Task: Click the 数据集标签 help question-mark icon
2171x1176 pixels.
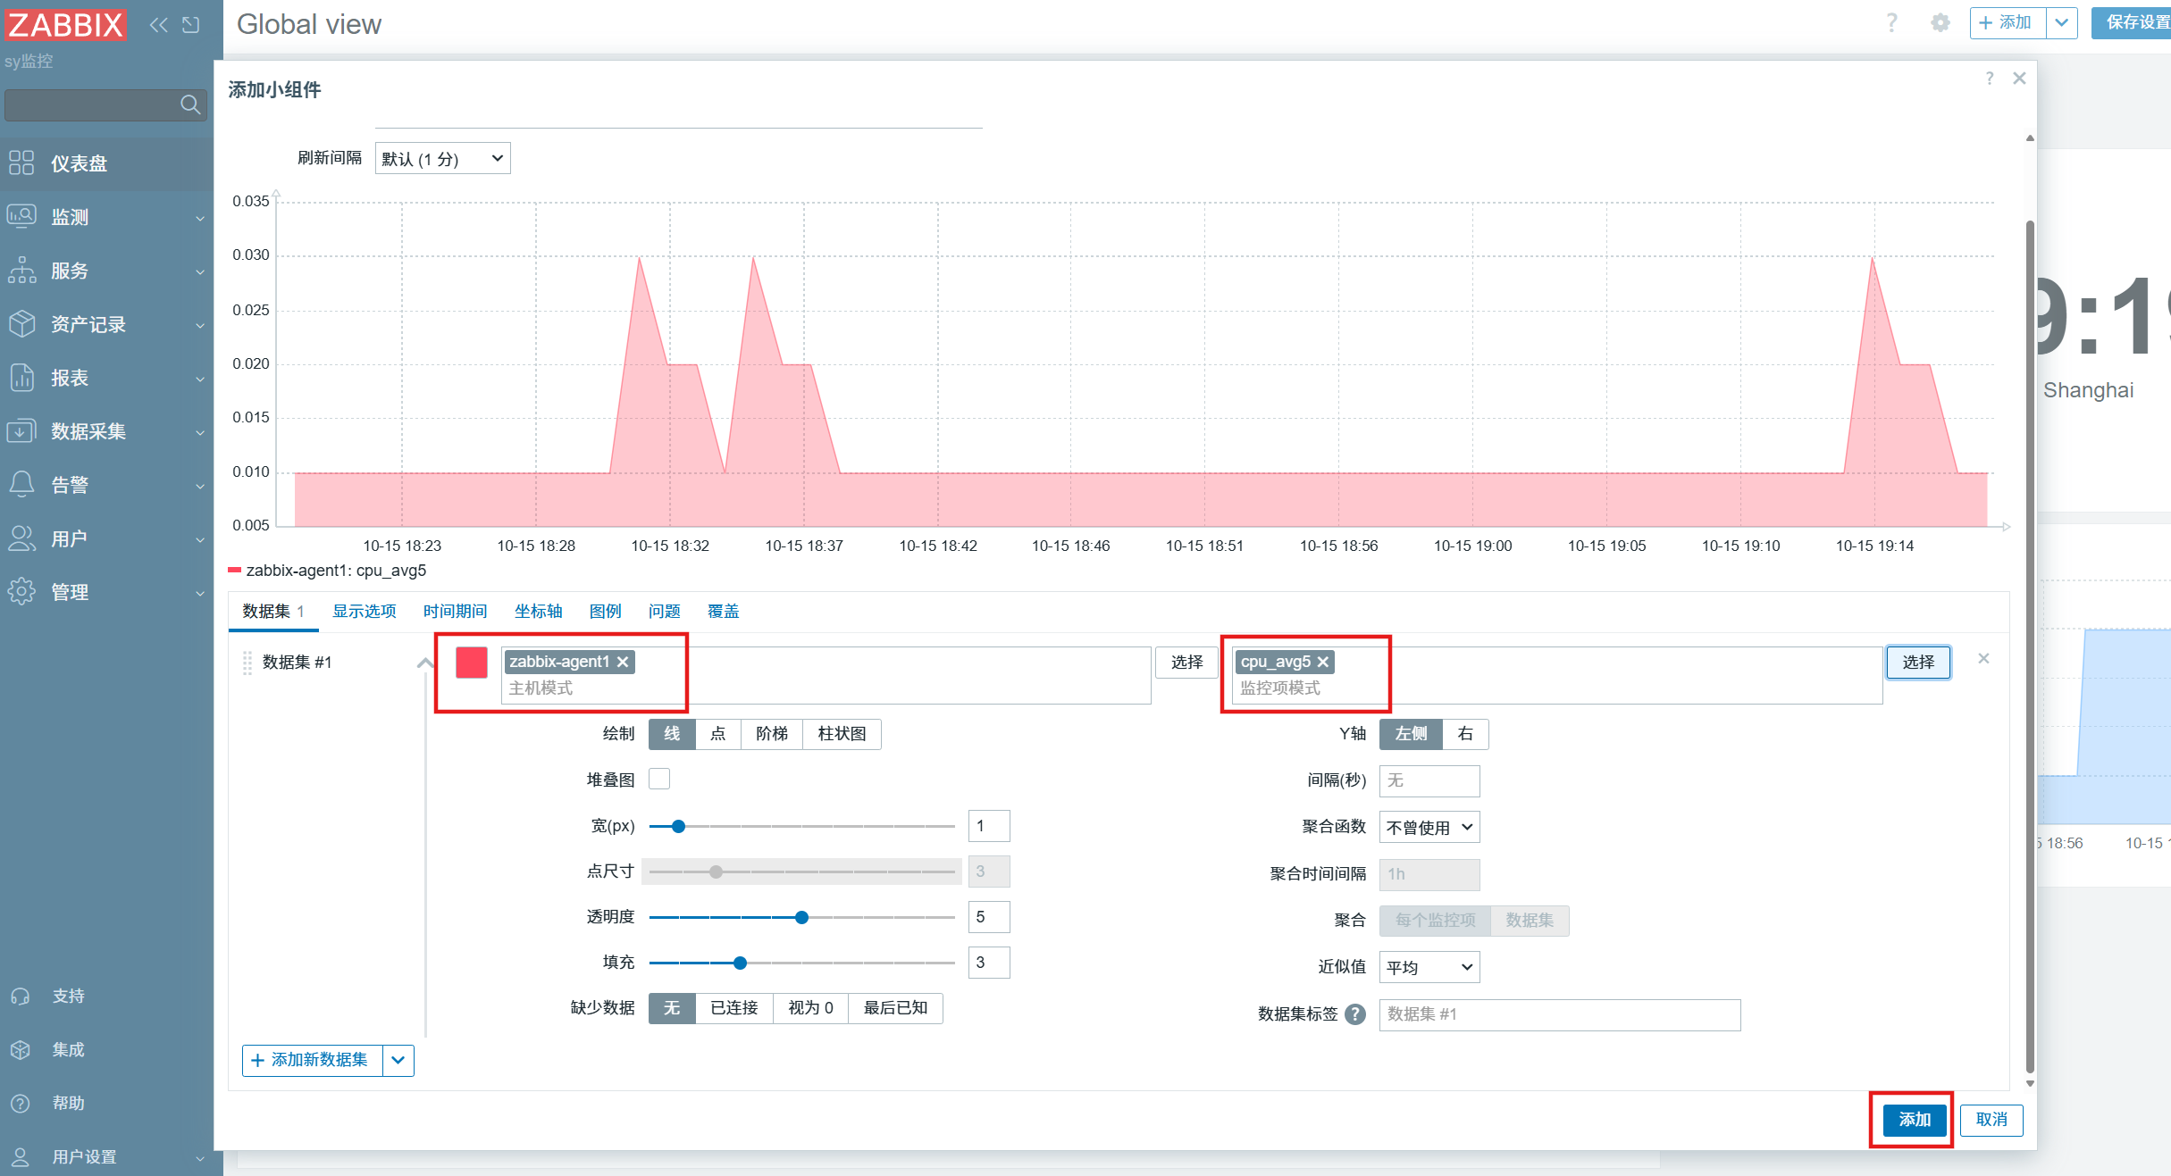Action: pyautogui.click(x=1355, y=1014)
